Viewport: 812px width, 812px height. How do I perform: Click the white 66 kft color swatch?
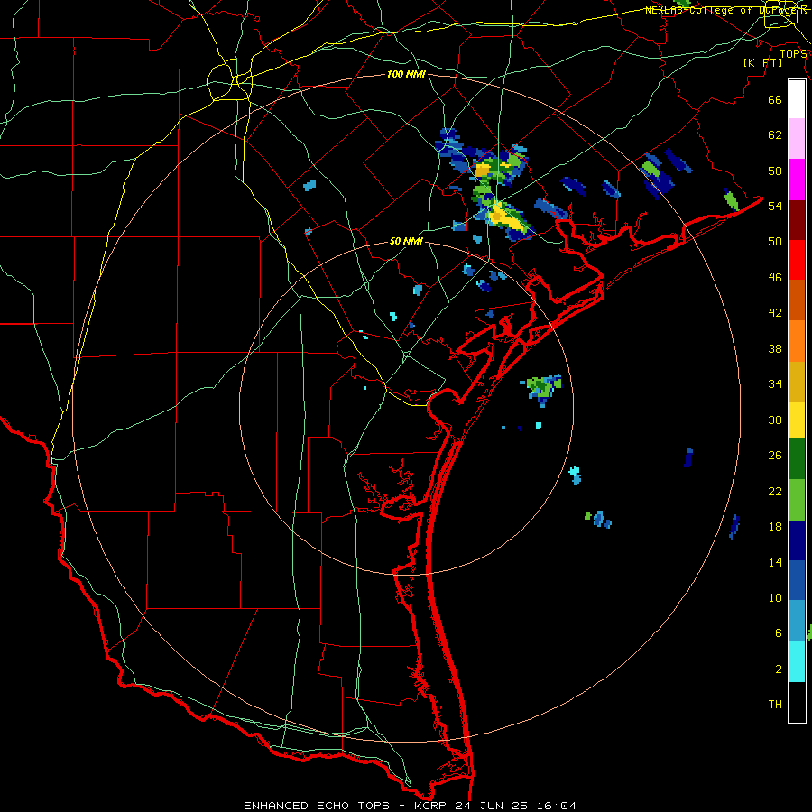pyautogui.click(x=797, y=99)
